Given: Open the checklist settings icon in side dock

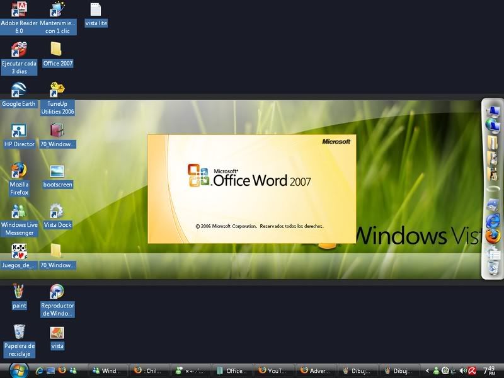Looking at the screenshot, I should point(493,253).
